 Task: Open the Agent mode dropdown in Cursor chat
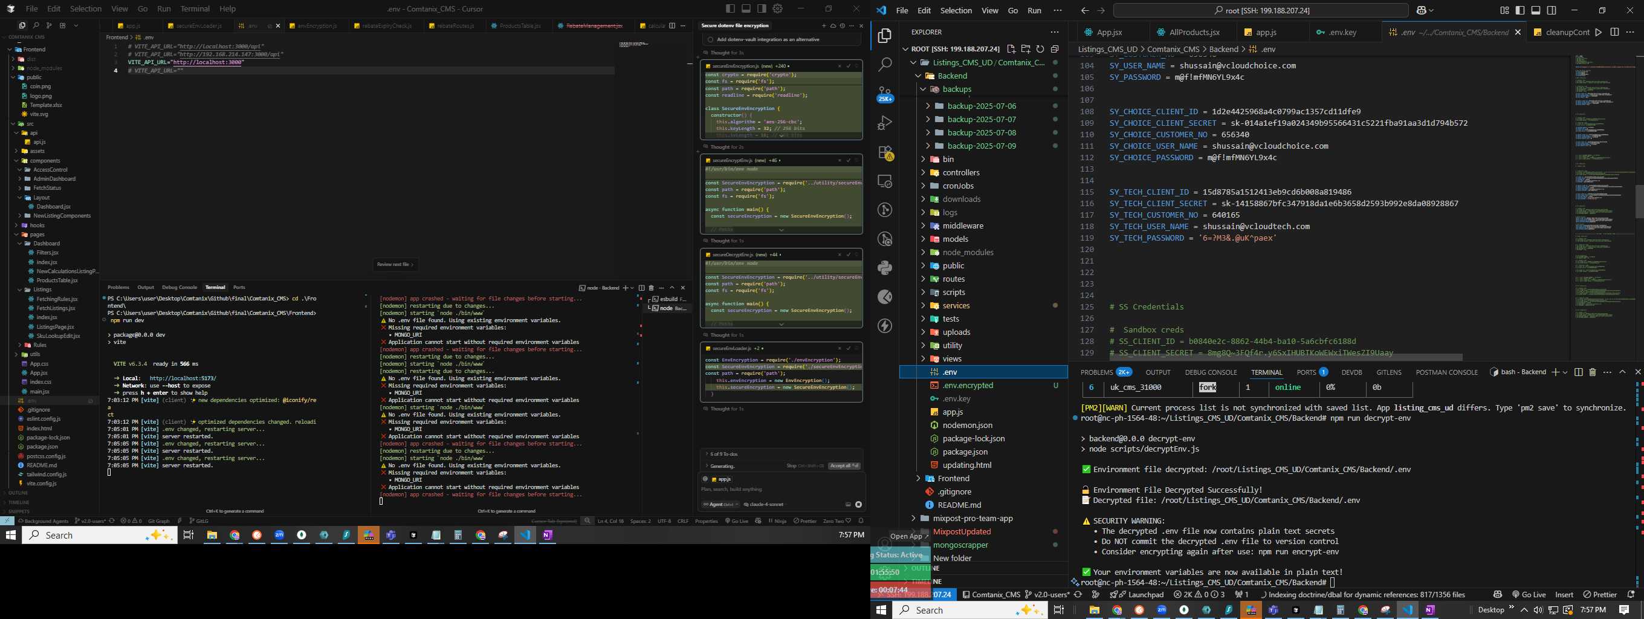pos(720,504)
